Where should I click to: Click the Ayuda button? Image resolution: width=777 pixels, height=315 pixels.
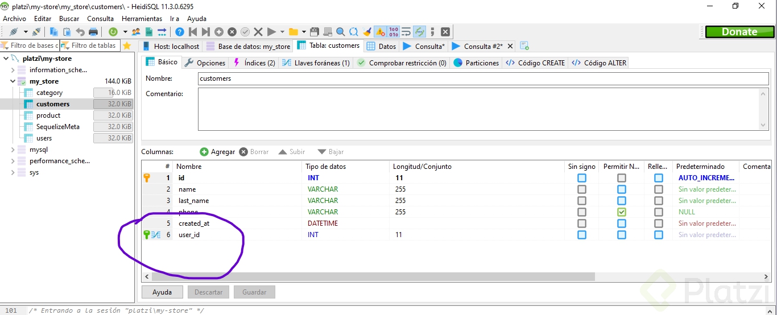pos(162,292)
